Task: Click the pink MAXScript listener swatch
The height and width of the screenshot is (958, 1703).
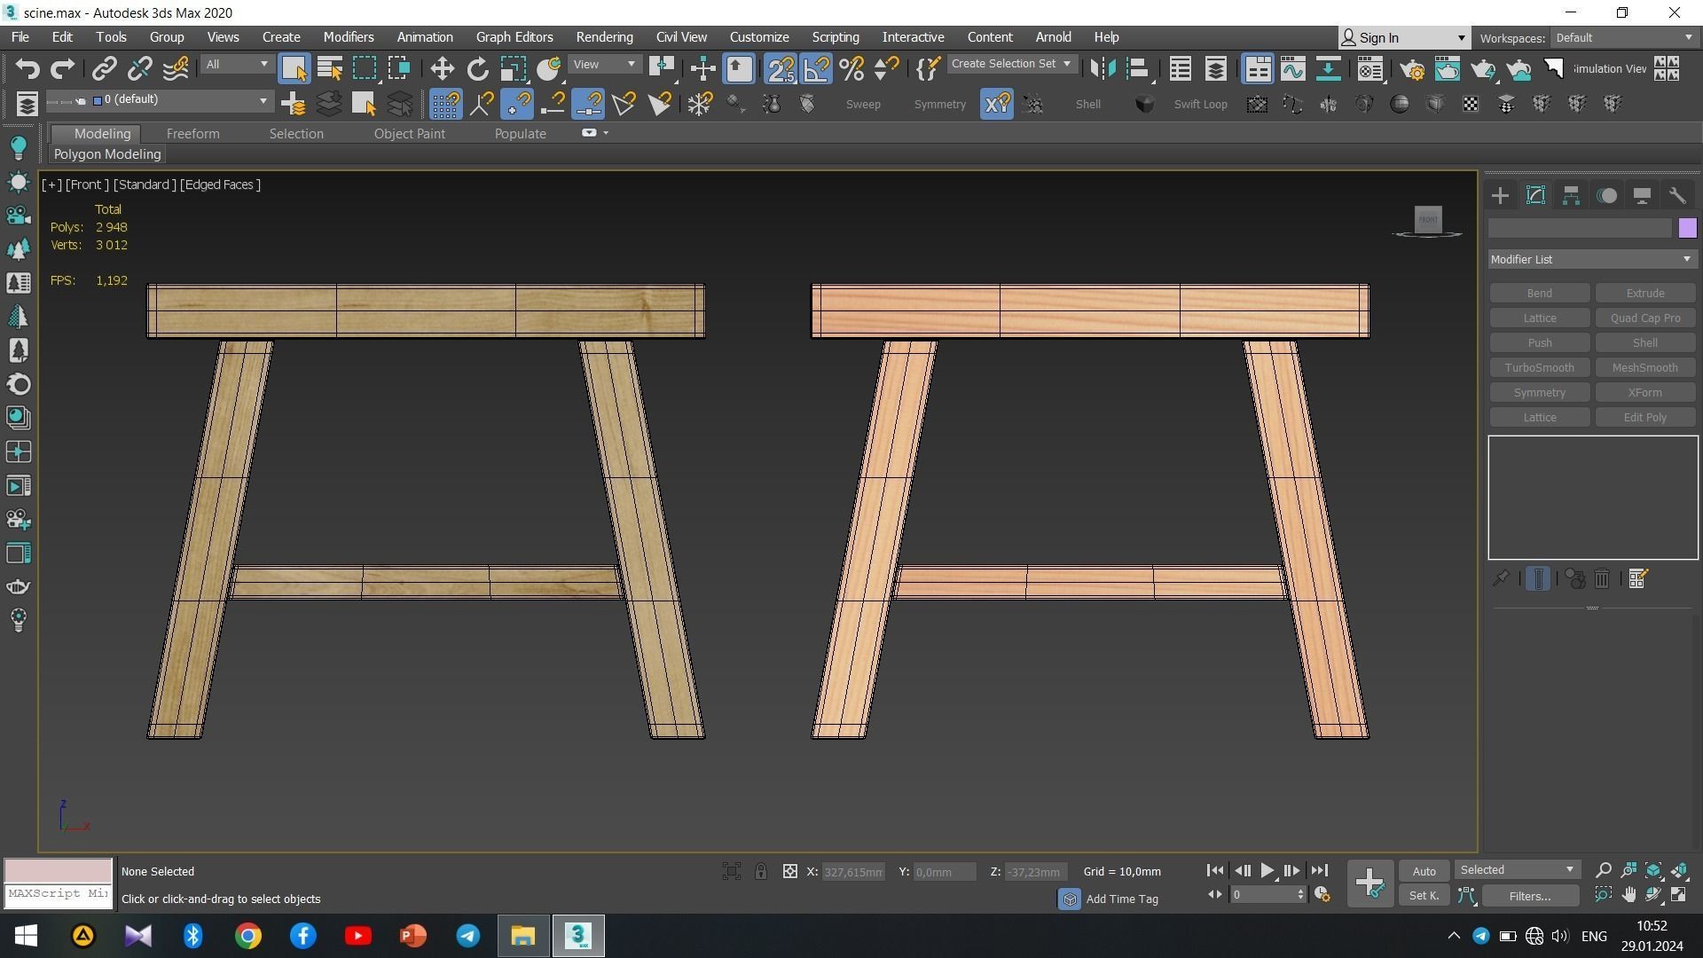Action: pos(59,870)
